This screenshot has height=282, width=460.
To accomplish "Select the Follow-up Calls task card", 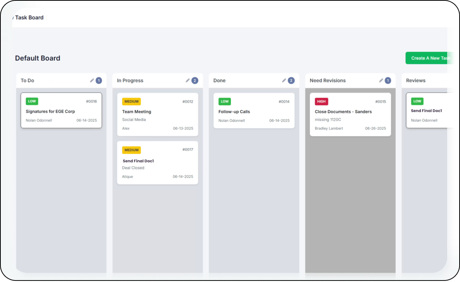I will tap(254, 111).
